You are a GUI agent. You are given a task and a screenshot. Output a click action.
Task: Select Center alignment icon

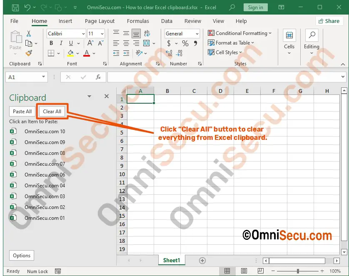point(126,43)
